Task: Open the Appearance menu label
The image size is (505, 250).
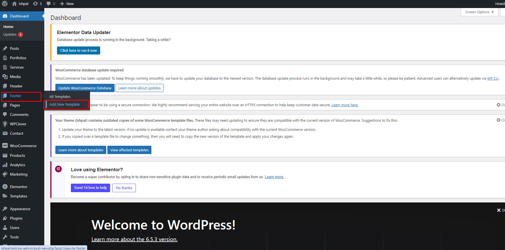Action: (x=20, y=209)
